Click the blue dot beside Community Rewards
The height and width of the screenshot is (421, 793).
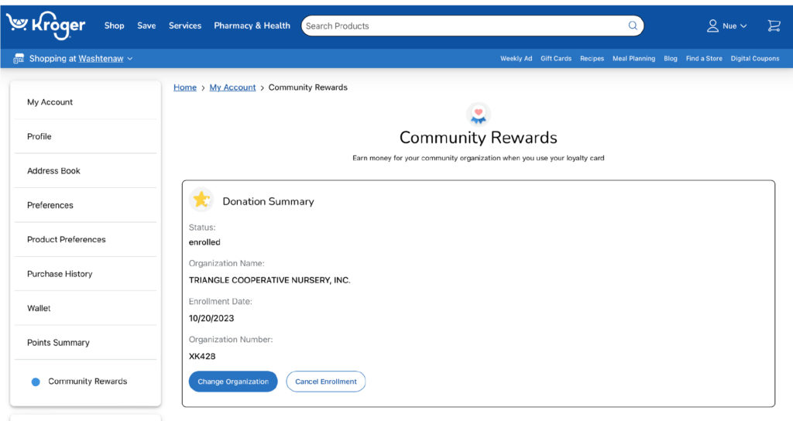pos(36,382)
